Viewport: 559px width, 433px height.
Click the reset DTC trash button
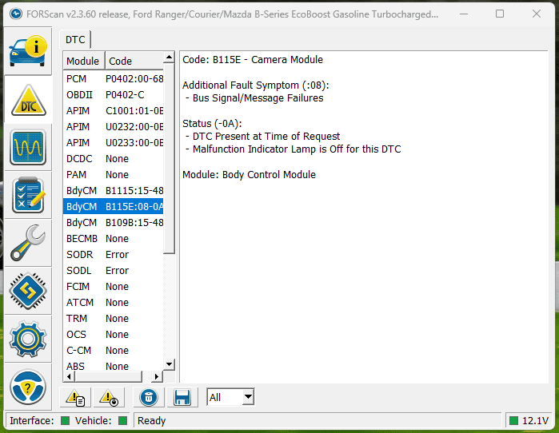(x=149, y=397)
